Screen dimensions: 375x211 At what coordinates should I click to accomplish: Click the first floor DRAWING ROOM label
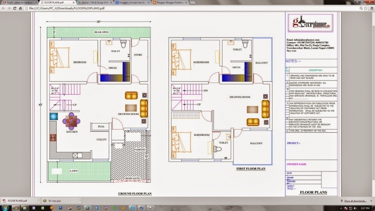tap(240, 97)
